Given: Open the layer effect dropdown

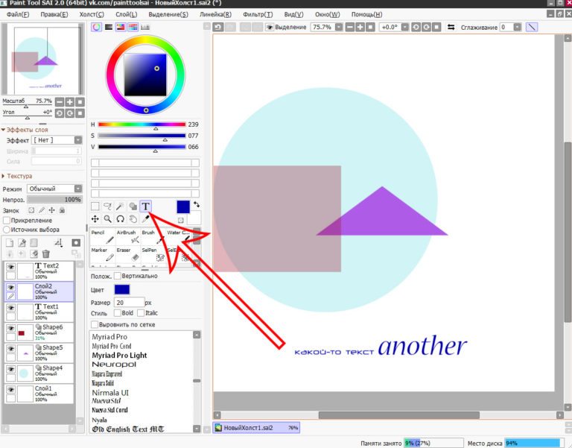Looking at the screenshot, I should tap(57, 140).
